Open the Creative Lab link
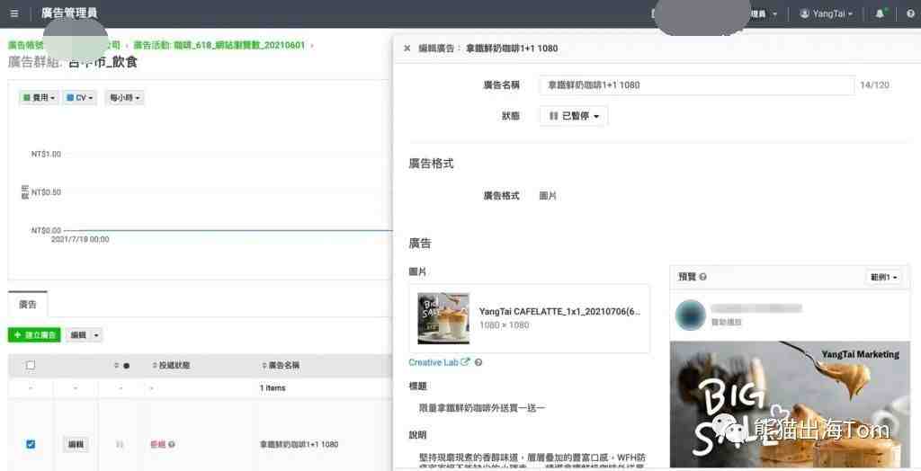 coord(434,362)
